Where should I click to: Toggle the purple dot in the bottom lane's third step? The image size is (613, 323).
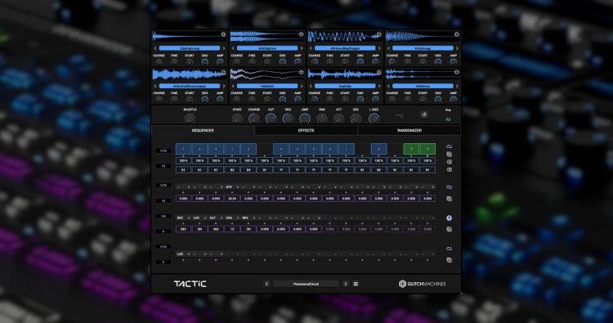[x=216, y=260]
